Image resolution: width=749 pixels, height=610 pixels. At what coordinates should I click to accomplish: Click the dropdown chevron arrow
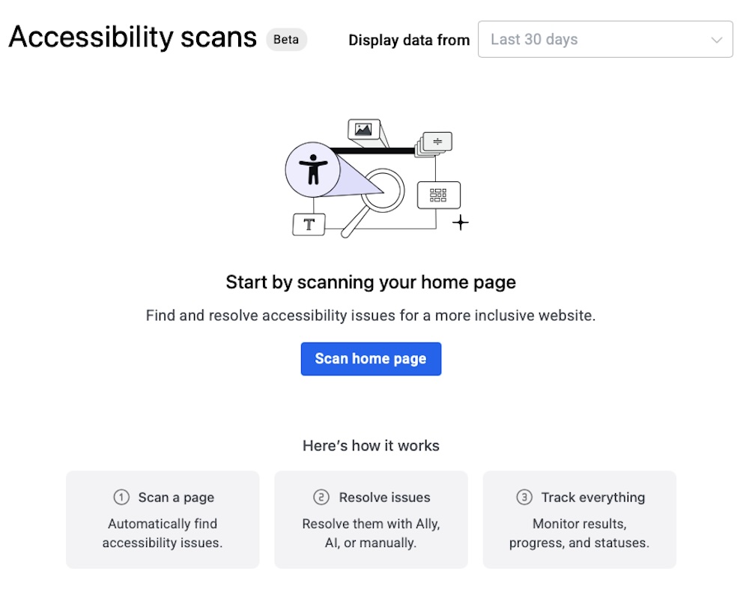point(717,40)
